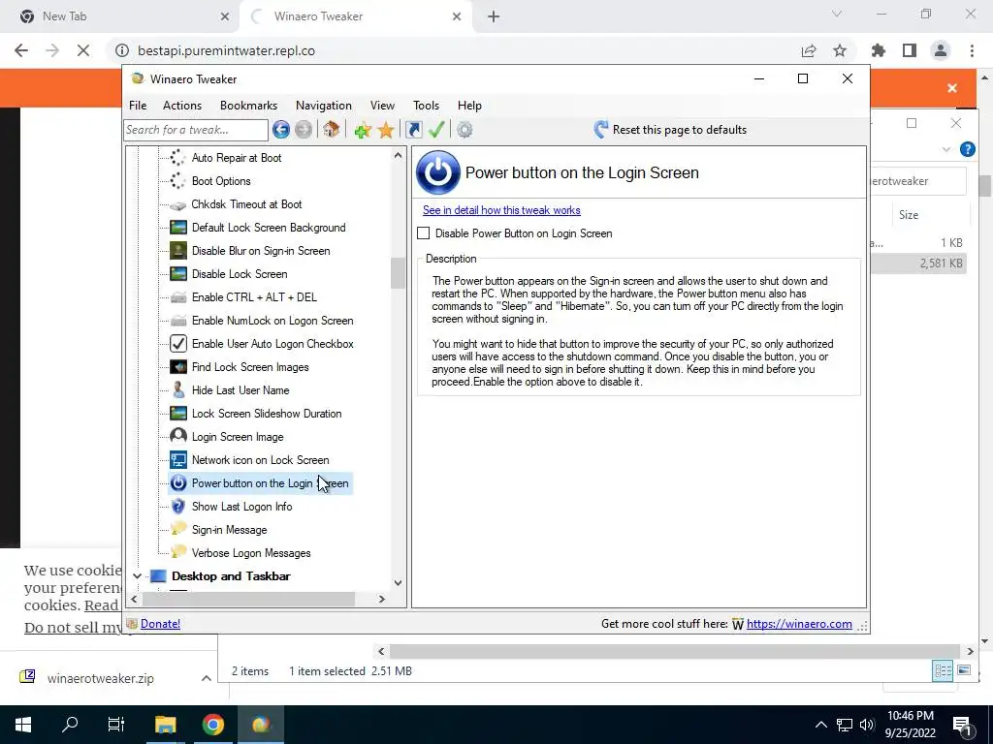Switch to the New Tab browser tab
This screenshot has height=744, width=993.
point(120,16)
